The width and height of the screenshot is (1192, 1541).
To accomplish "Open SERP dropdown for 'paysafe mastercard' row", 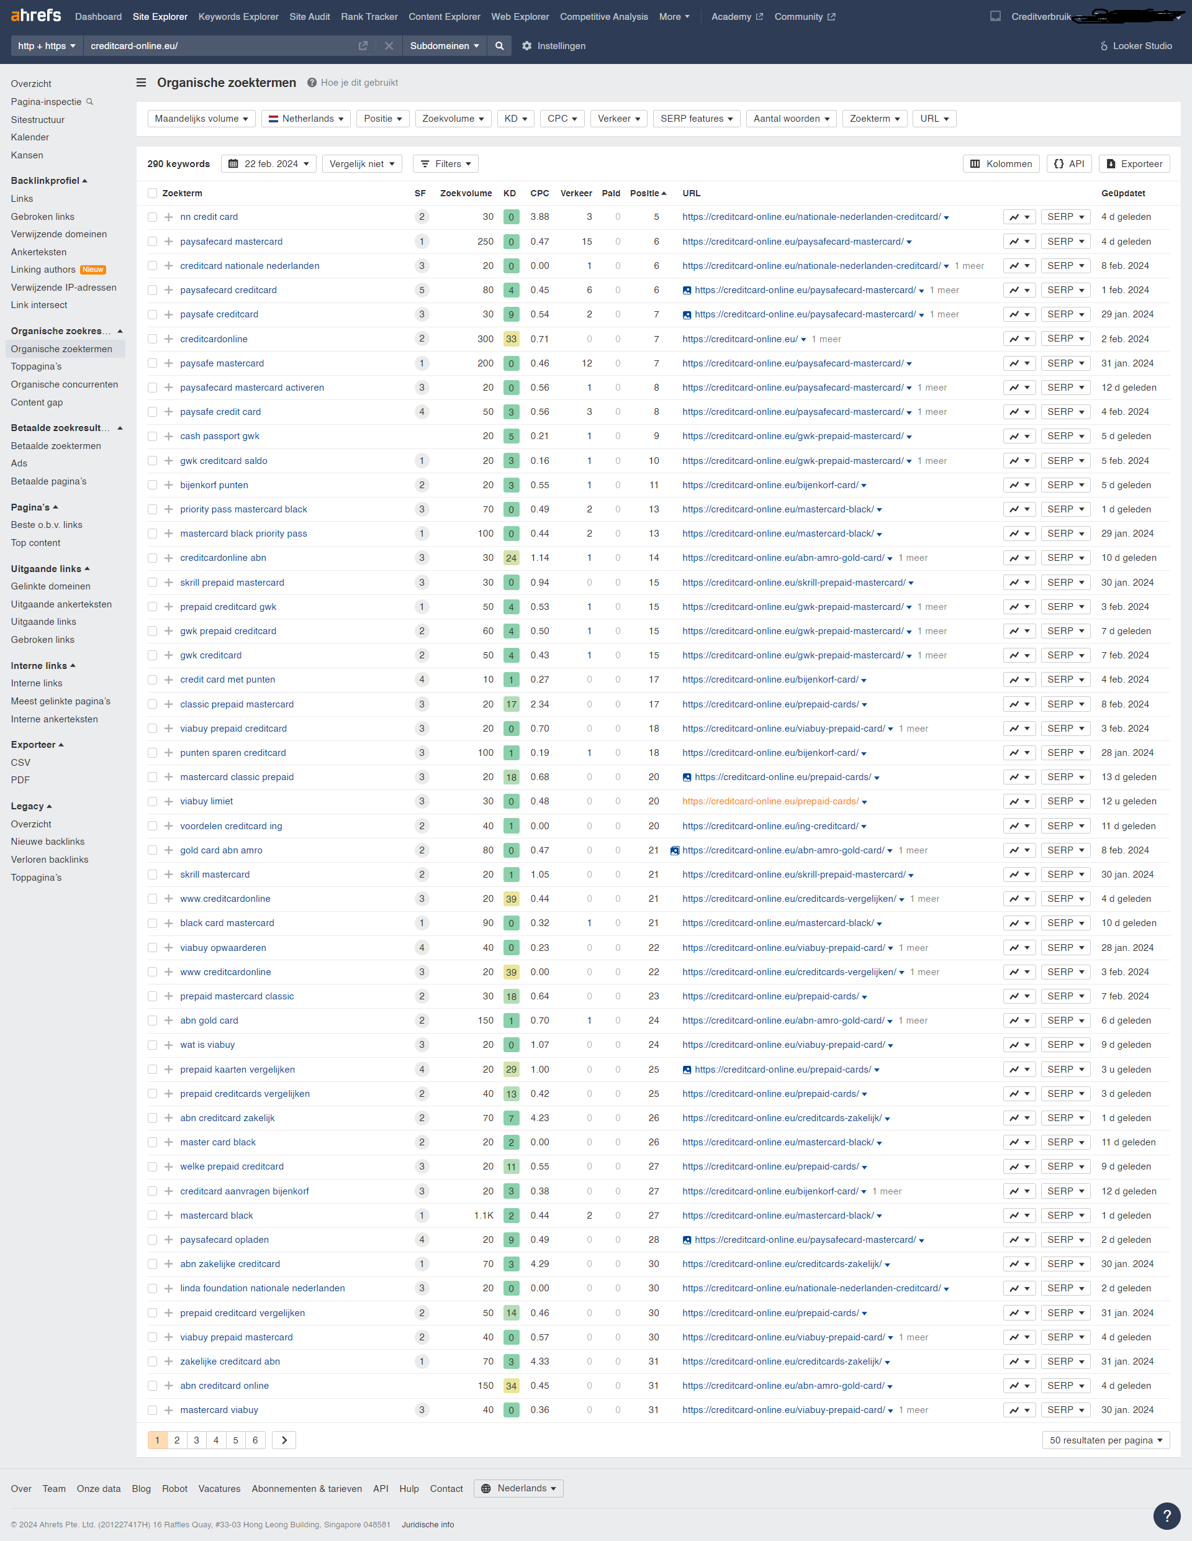I will click(x=1065, y=363).
